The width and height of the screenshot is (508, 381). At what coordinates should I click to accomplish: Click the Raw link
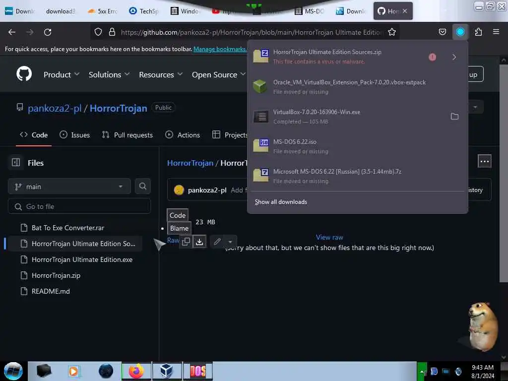(x=173, y=240)
